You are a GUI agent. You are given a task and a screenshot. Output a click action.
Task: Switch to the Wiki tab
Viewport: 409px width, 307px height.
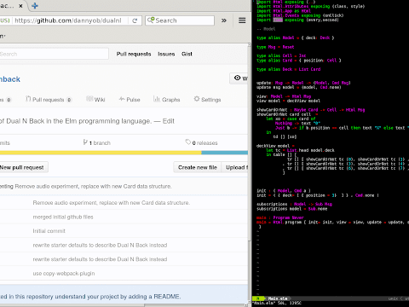click(x=95, y=100)
